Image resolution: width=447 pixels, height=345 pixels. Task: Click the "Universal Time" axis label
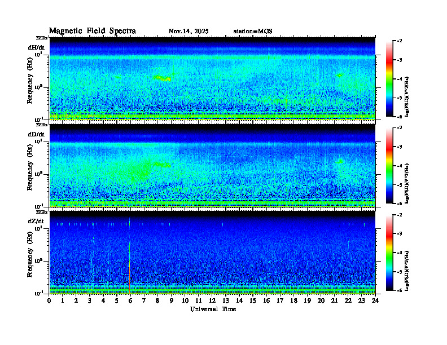[x=213, y=309]
